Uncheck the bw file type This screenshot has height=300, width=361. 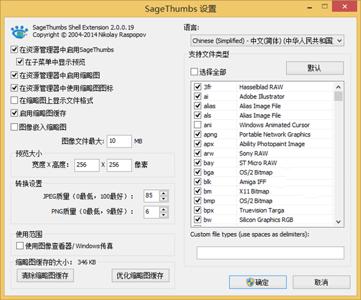197,220
